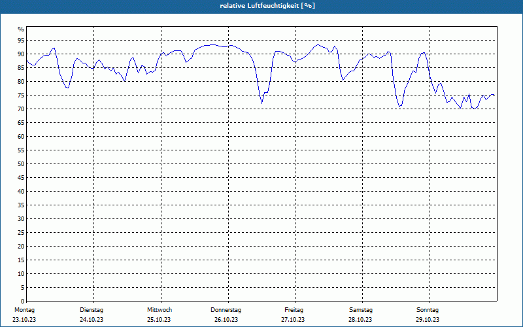Viewport: 523px width, 327px height.
Task: Click the y-axis value '35'
Action: pos(21,205)
